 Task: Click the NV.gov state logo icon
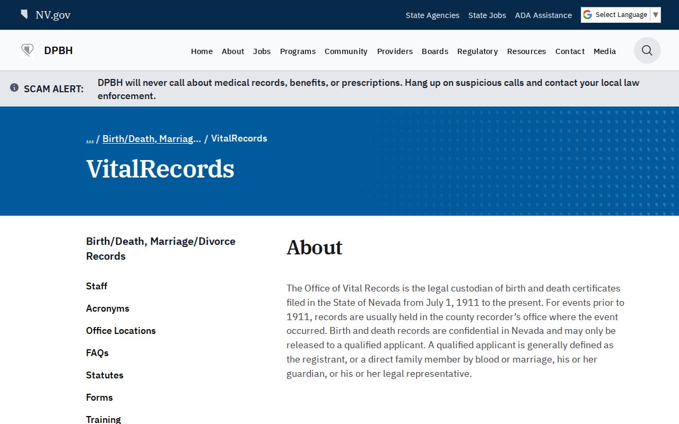click(x=24, y=14)
